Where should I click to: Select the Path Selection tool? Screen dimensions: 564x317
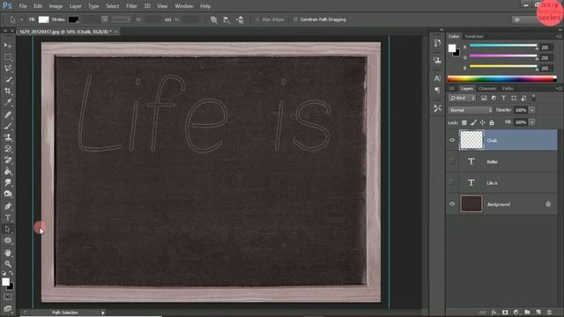point(8,229)
